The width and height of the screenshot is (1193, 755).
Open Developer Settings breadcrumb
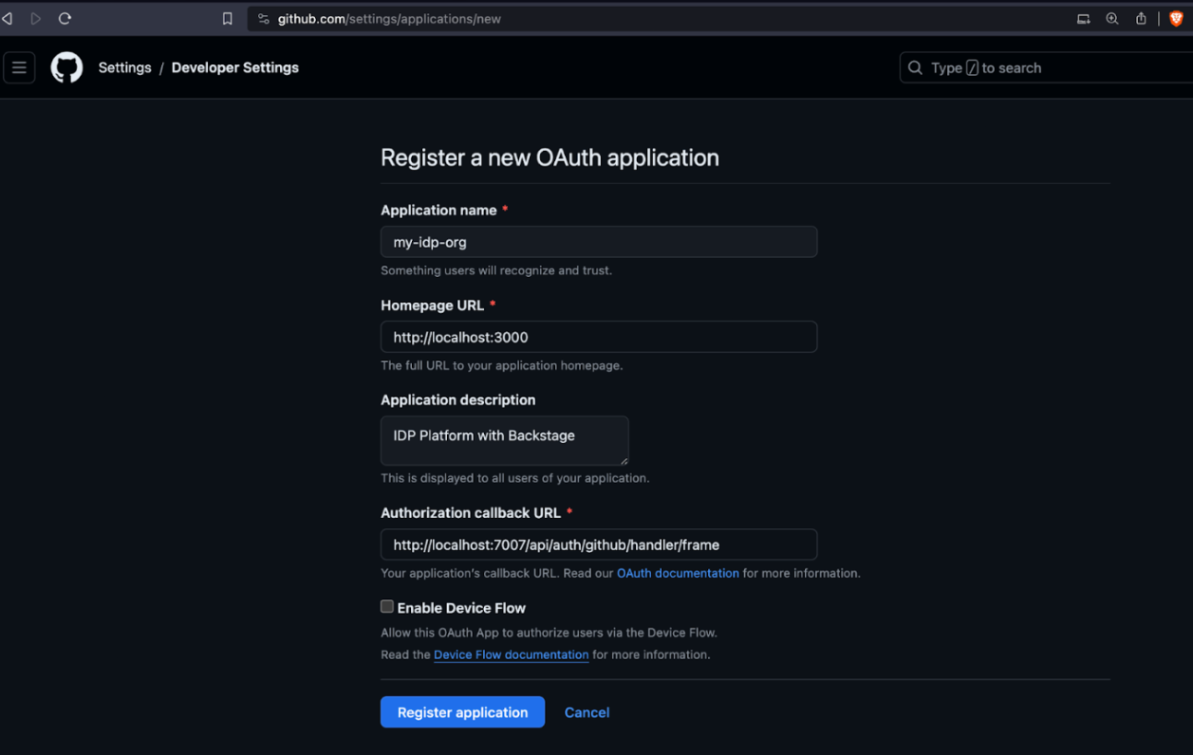click(234, 67)
